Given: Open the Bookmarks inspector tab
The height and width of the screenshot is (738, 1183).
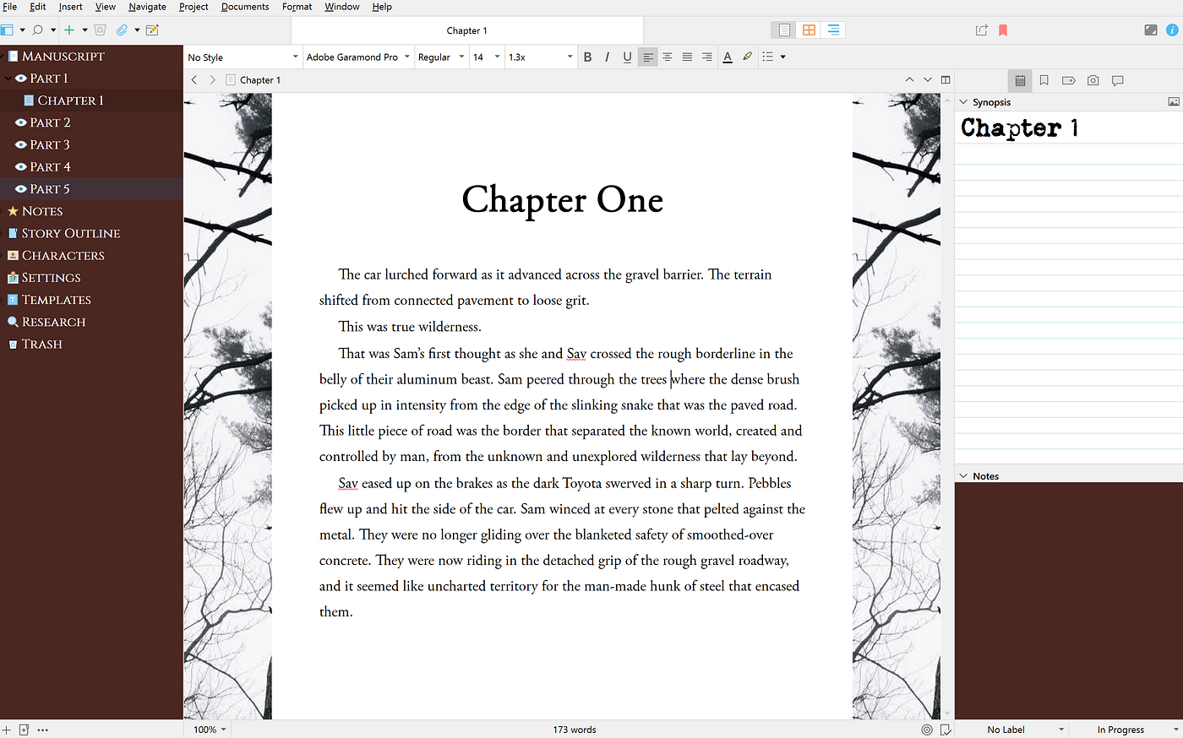Looking at the screenshot, I should [x=1044, y=80].
